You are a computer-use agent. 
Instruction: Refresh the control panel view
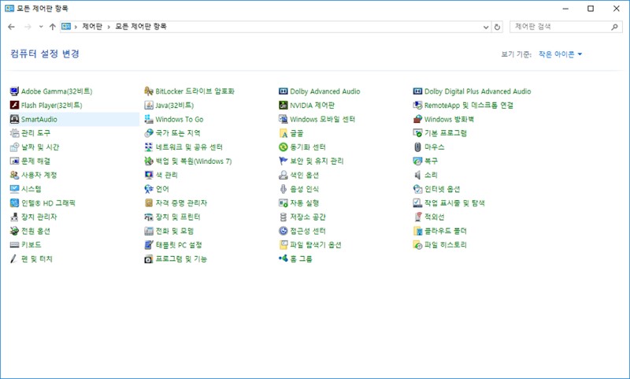click(497, 27)
